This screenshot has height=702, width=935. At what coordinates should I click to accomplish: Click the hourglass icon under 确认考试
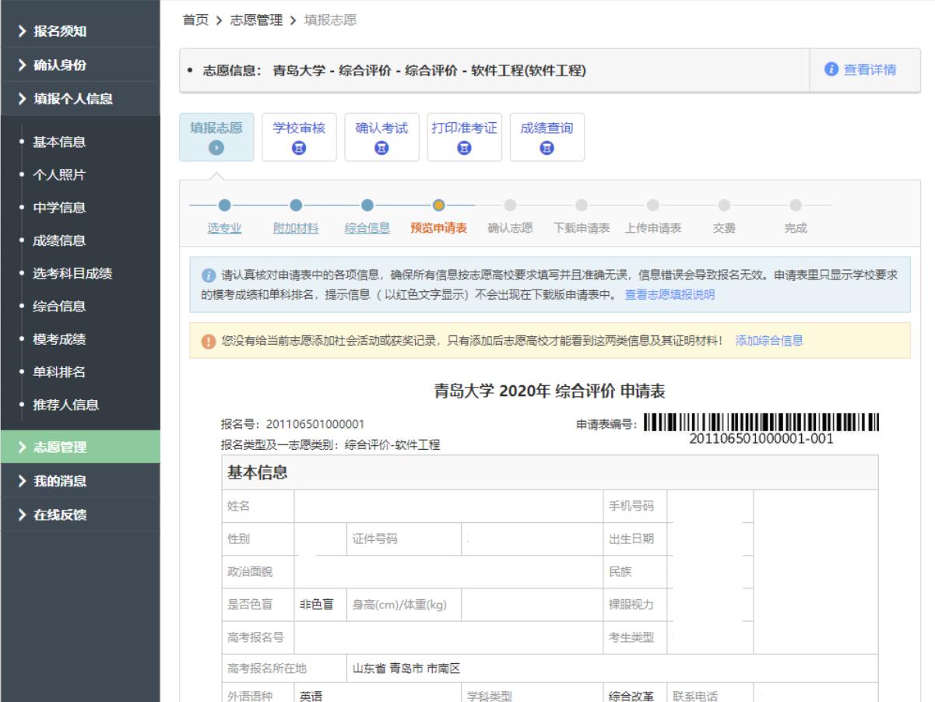[x=381, y=147]
